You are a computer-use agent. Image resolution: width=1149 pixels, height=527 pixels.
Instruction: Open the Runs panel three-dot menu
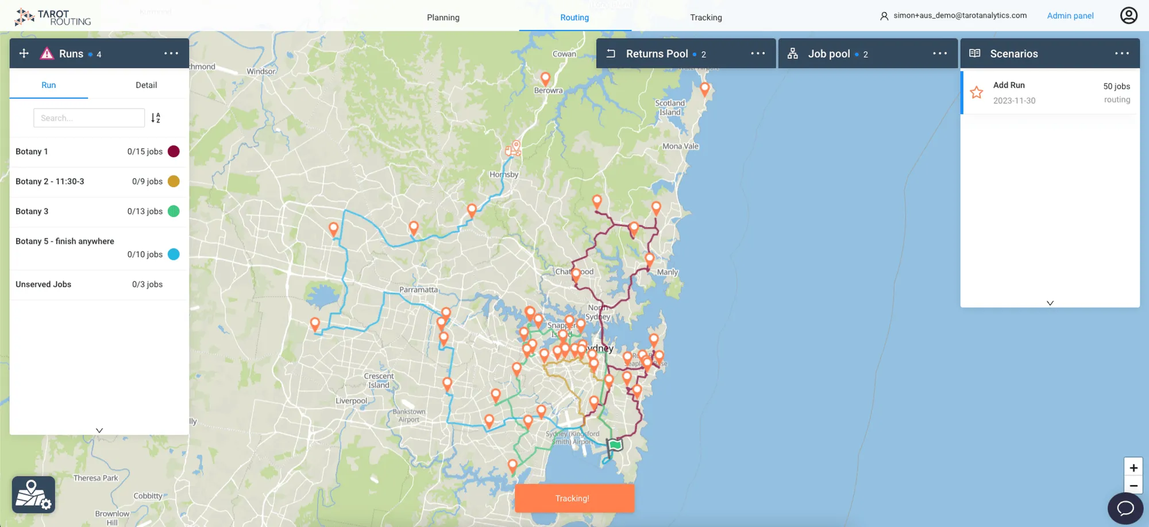tap(171, 53)
